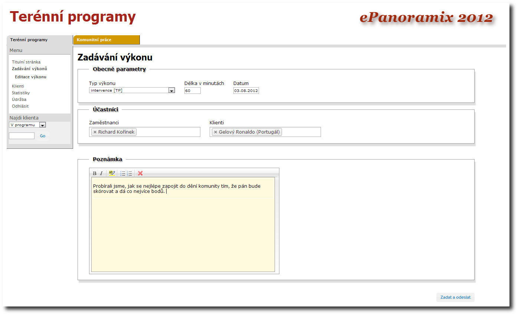The image size is (518, 315).
Task: Toggle bold formatting in the note editor
Action: click(x=95, y=173)
